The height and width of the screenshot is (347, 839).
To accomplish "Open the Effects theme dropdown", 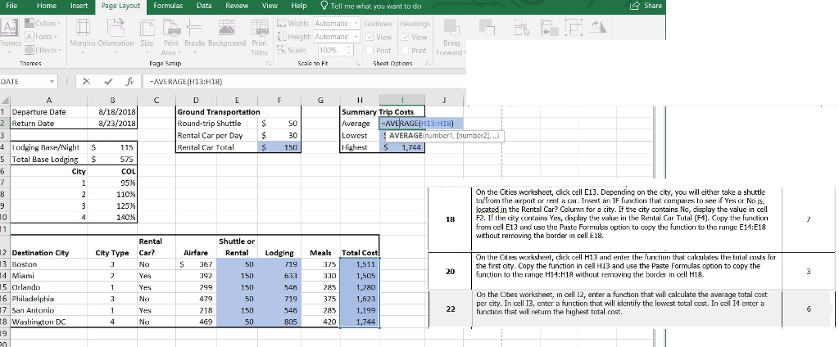I will (x=43, y=50).
